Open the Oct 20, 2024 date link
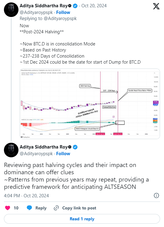164x227 pixels. tap(94, 6)
